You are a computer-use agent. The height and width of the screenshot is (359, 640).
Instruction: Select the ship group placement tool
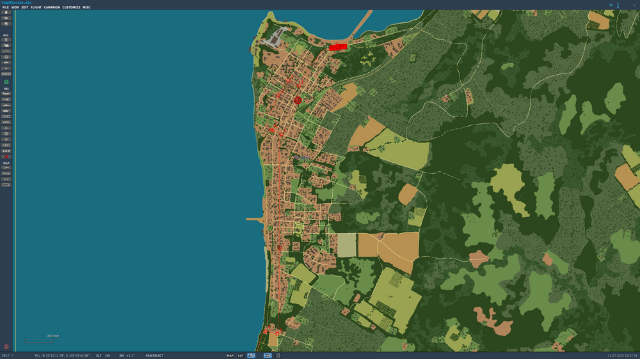point(6,105)
